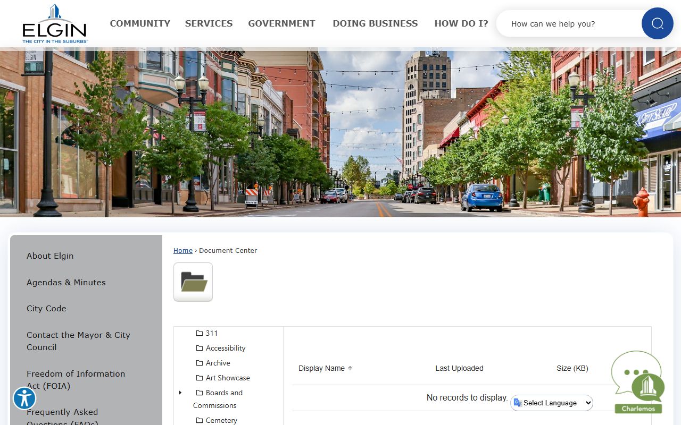Viewport: 681px width, 425px height.
Task: Sort by Display Name column header
Action: tap(321, 368)
